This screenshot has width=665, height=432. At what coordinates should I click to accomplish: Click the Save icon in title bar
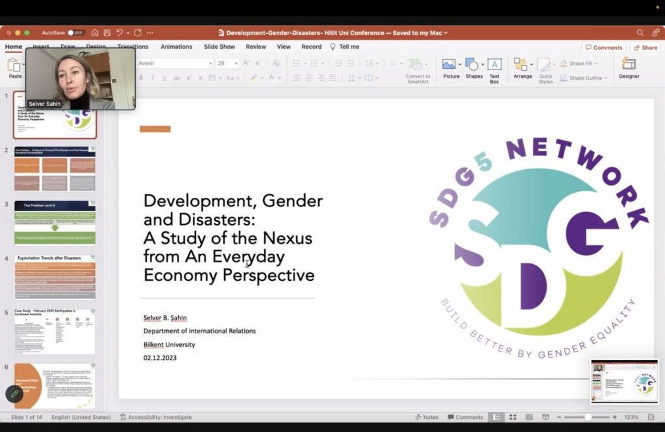(107, 32)
